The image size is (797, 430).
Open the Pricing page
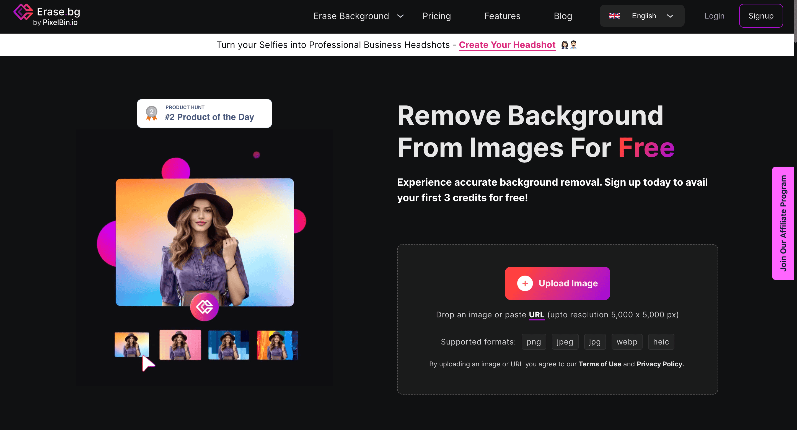pyautogui.click(x=436, y=16)
